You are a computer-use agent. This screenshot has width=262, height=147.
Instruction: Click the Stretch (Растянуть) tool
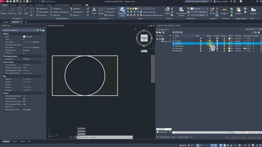click(x=42, y=15)
